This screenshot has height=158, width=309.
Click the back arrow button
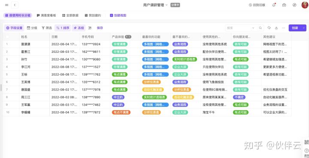pyautogui.click(x=15, y=5)
